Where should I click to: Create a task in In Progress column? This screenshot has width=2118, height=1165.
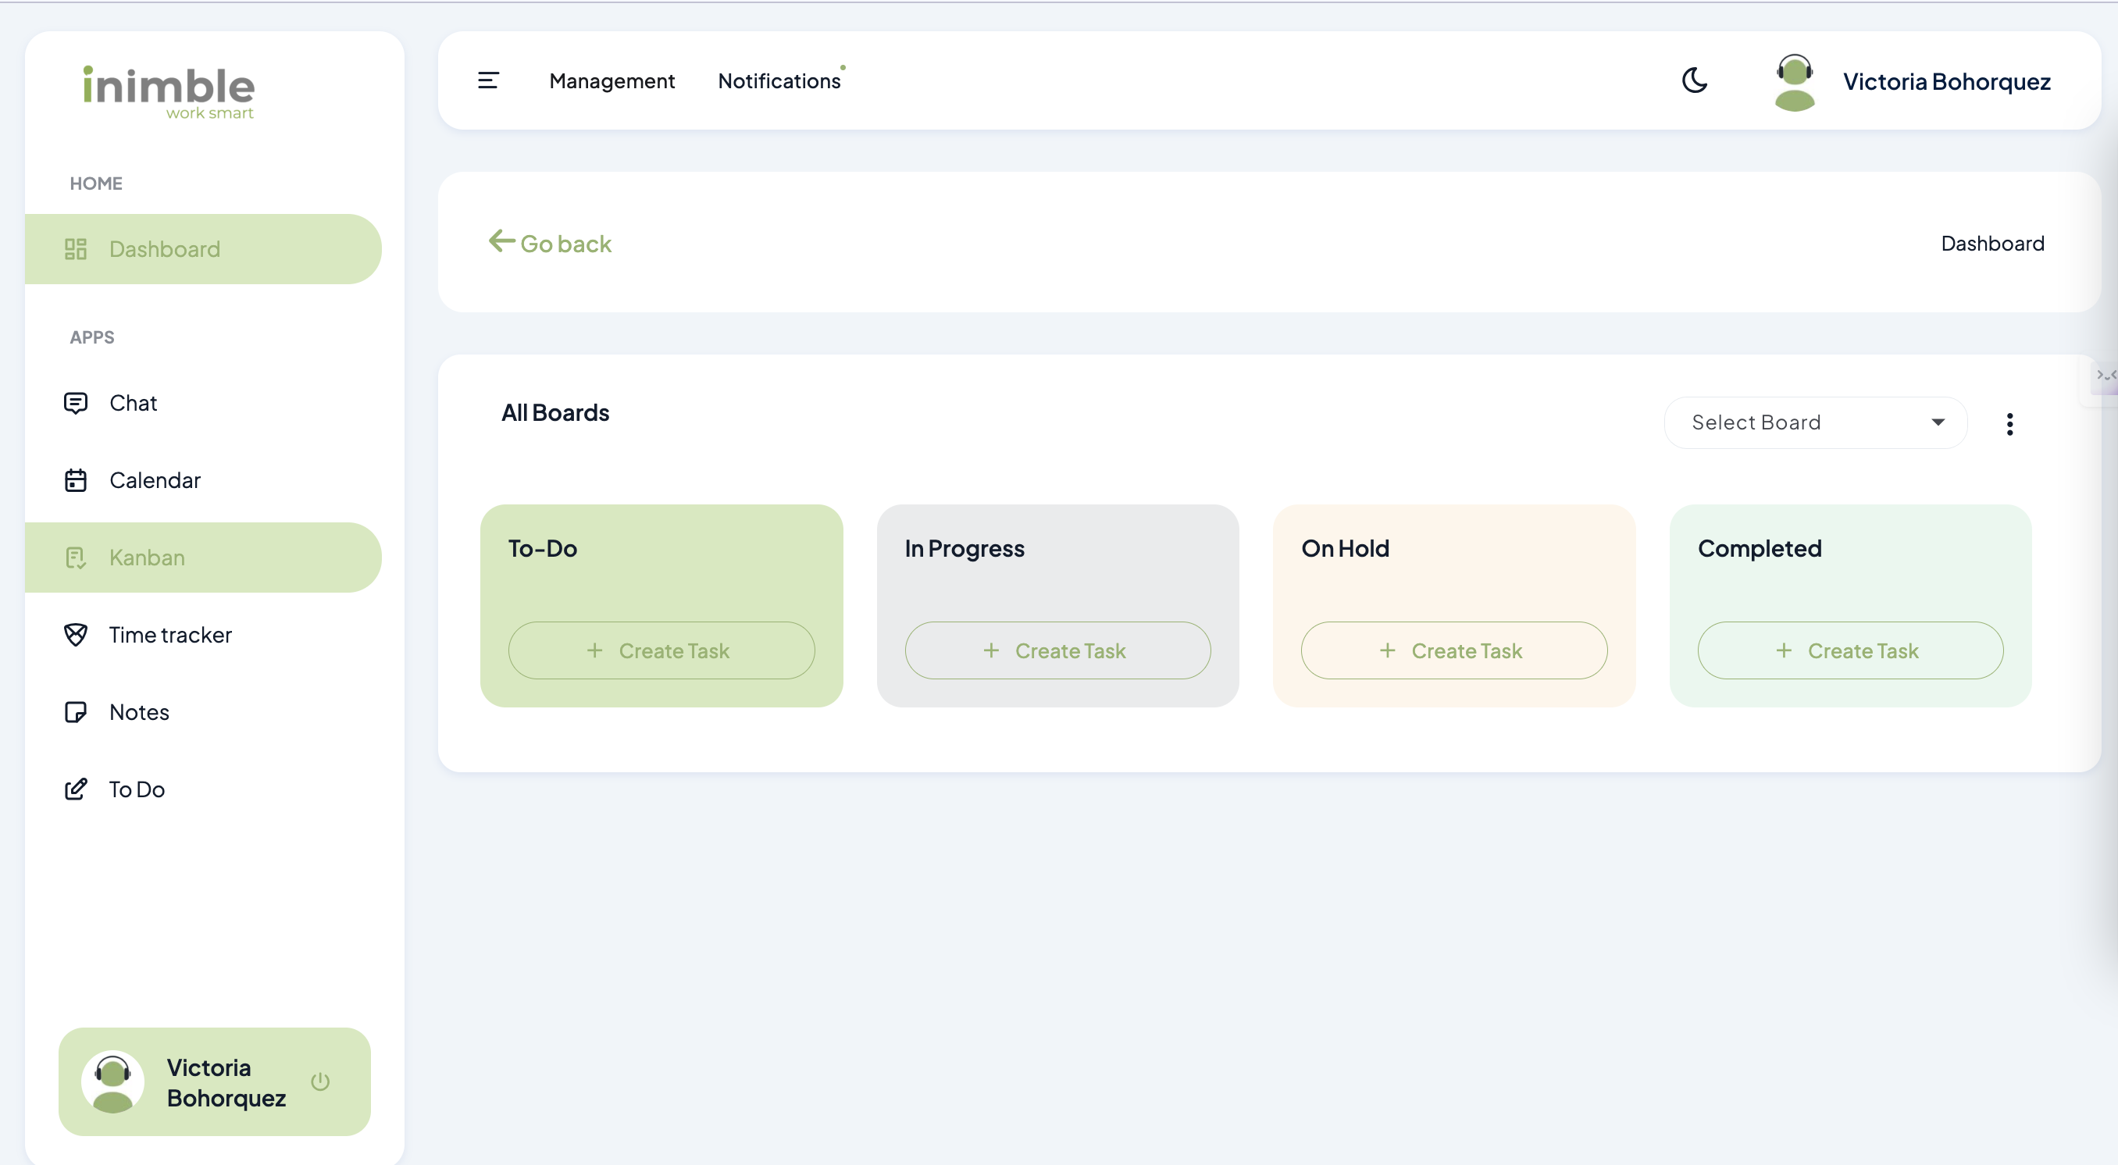tap(1057, 650)
